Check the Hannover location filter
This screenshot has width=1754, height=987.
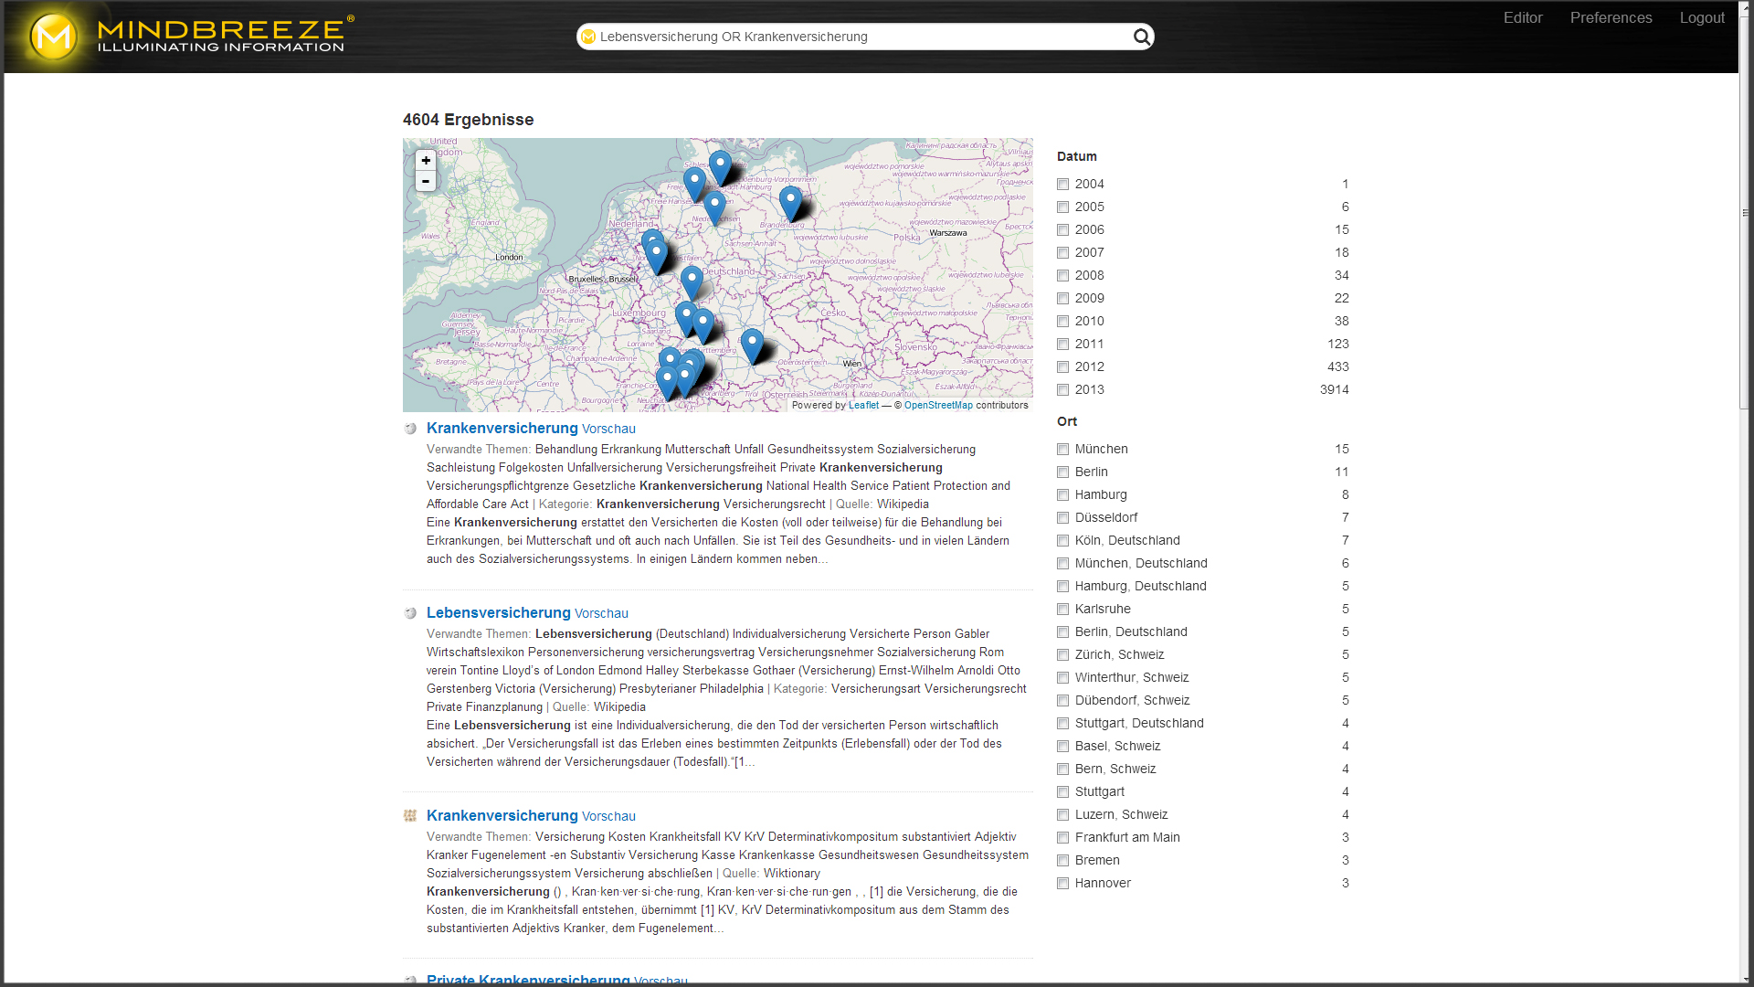pos(1062,884)
